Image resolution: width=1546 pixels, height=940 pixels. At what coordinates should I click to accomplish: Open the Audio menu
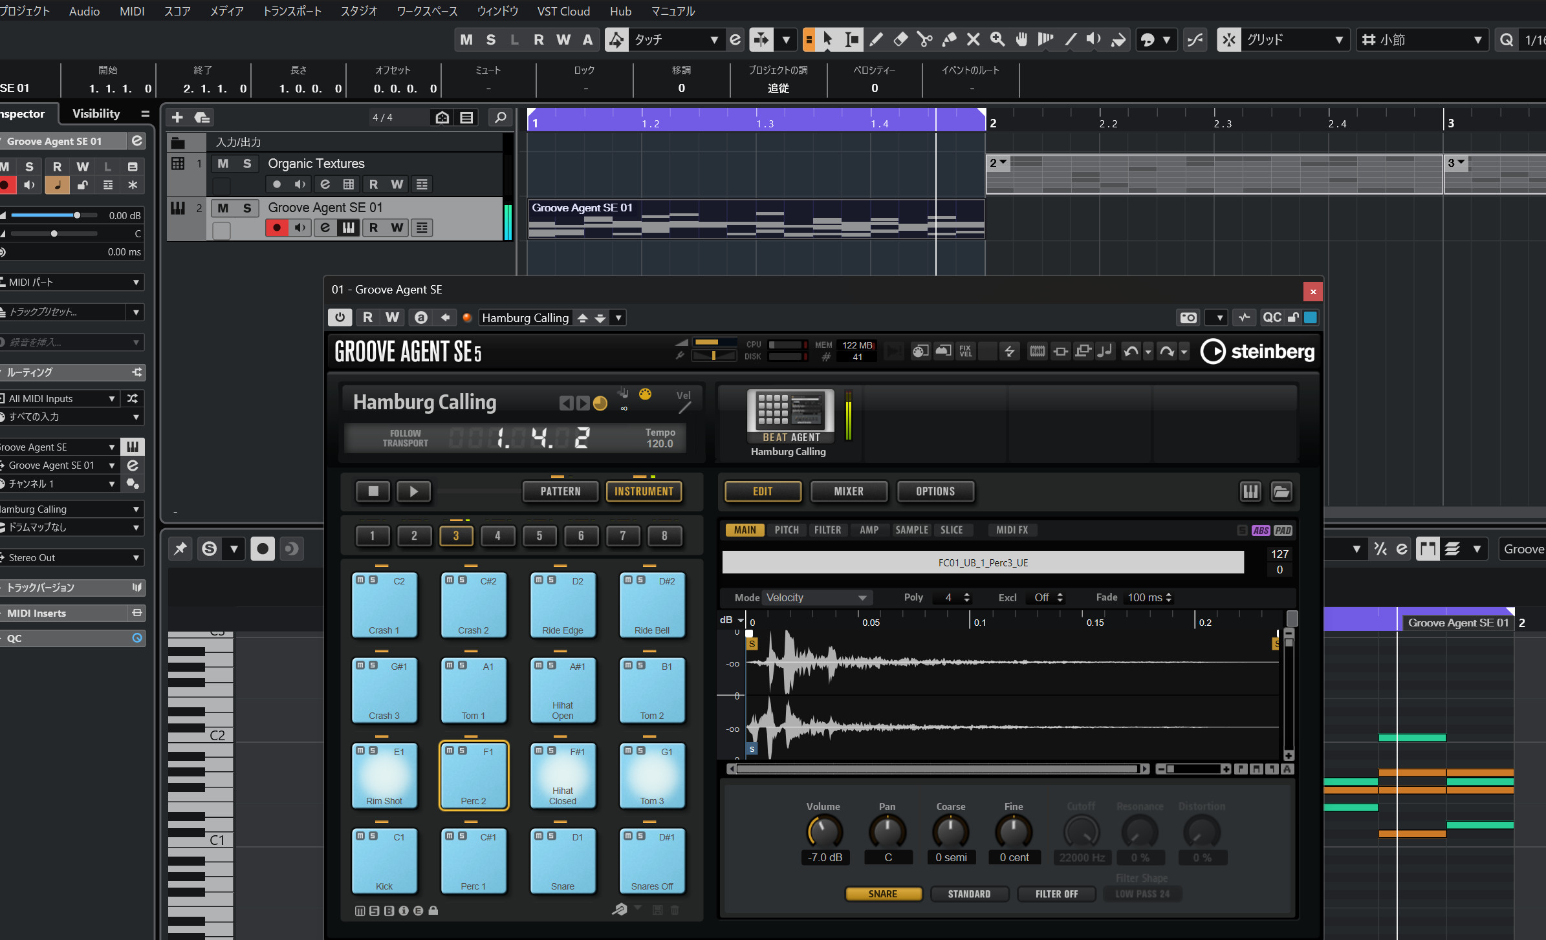(x=85, y=11)
